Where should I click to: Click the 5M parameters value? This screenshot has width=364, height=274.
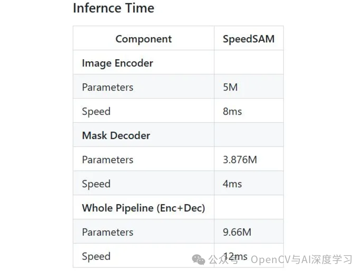[x=230, y=87]
